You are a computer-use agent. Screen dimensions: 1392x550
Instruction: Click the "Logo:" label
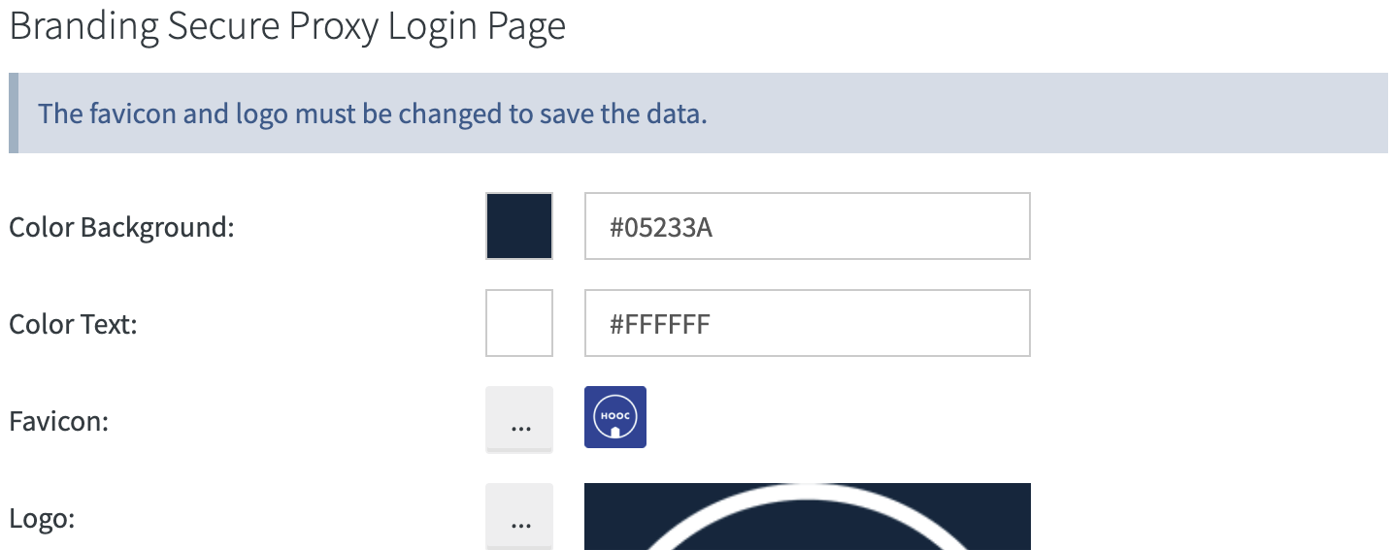(x=42, y=519)
